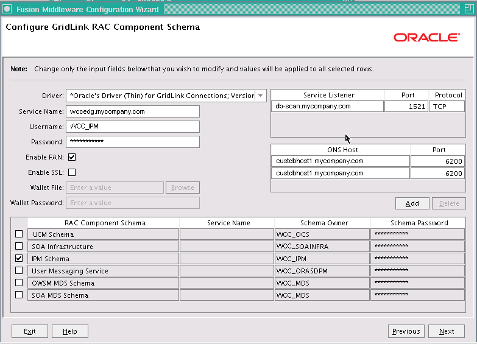The width and height of the screenshot is (477, 344).
Task: Click the Username field with WCC_IPM
Action: (133, 127)
